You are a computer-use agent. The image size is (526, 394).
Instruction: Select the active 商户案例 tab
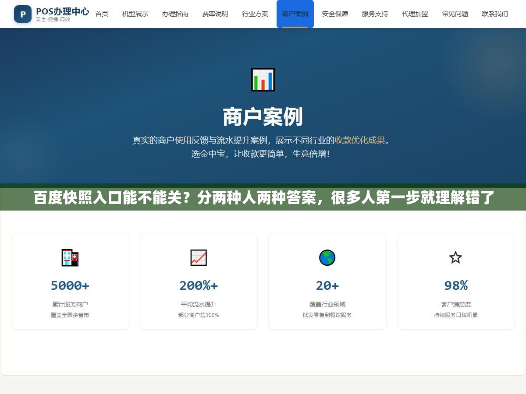pos(295,14)
